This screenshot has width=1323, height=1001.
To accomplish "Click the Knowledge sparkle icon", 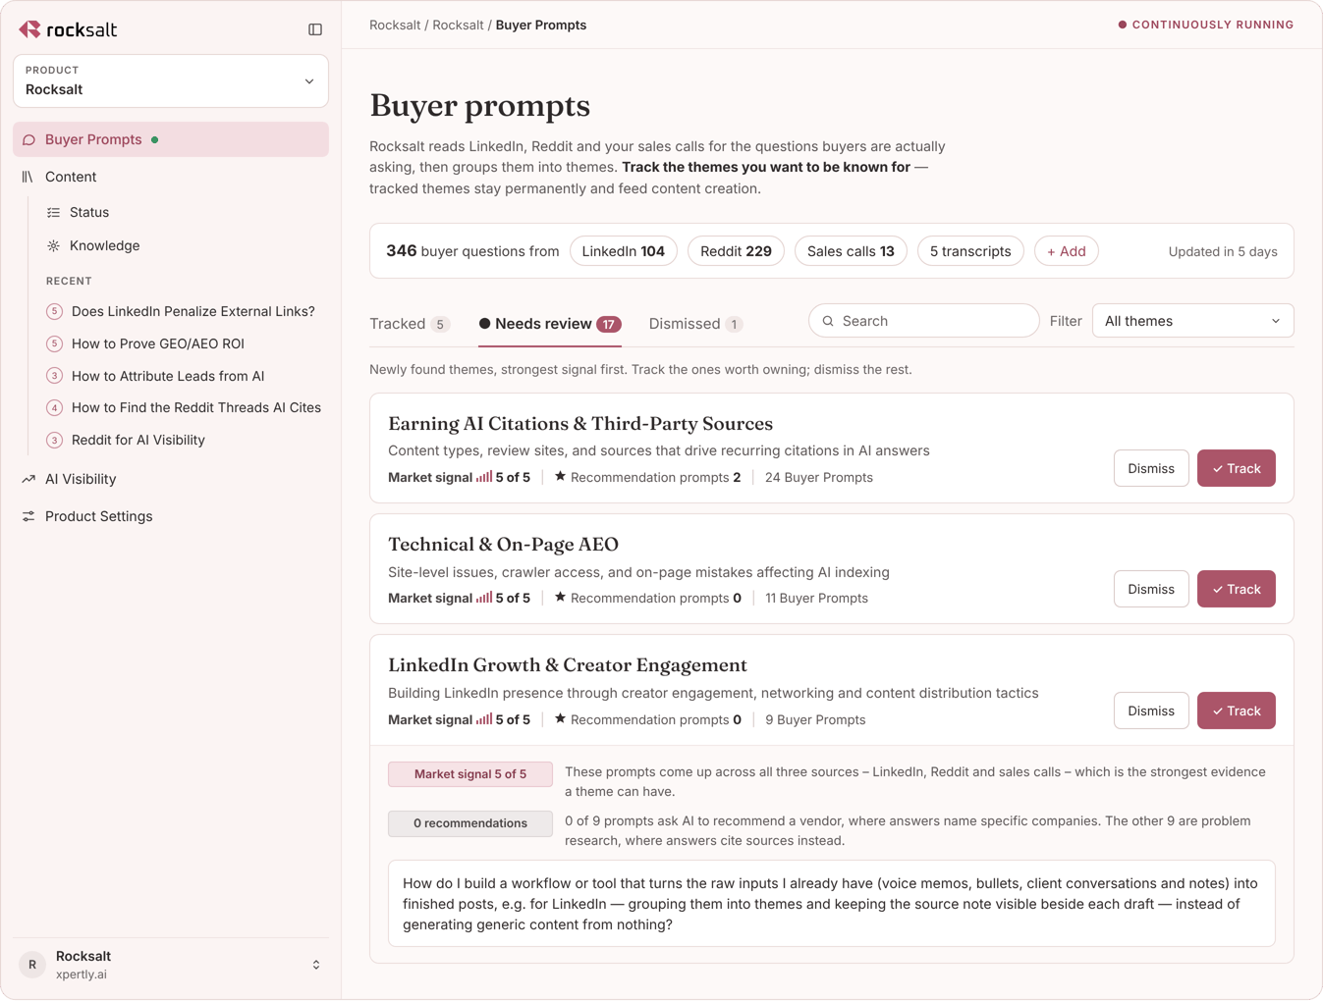I will pos(53,245).
